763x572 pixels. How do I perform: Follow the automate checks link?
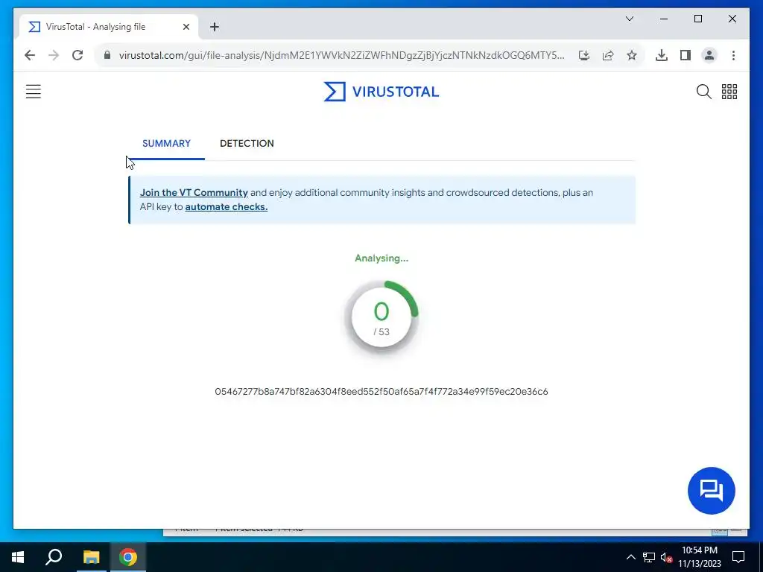coord(227,207)
